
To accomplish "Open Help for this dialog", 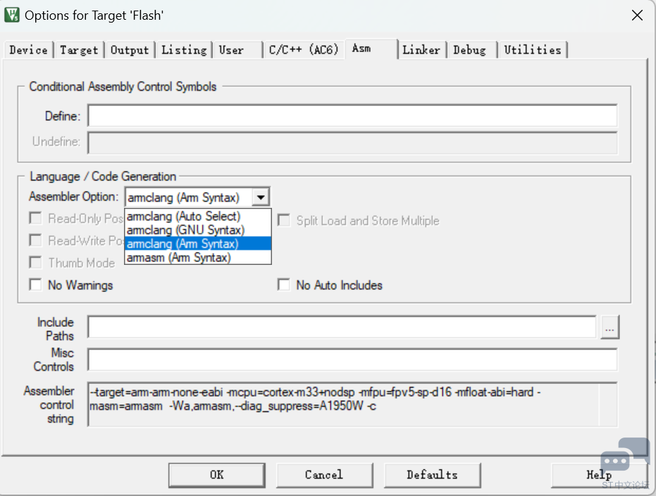I will (599, 475).
